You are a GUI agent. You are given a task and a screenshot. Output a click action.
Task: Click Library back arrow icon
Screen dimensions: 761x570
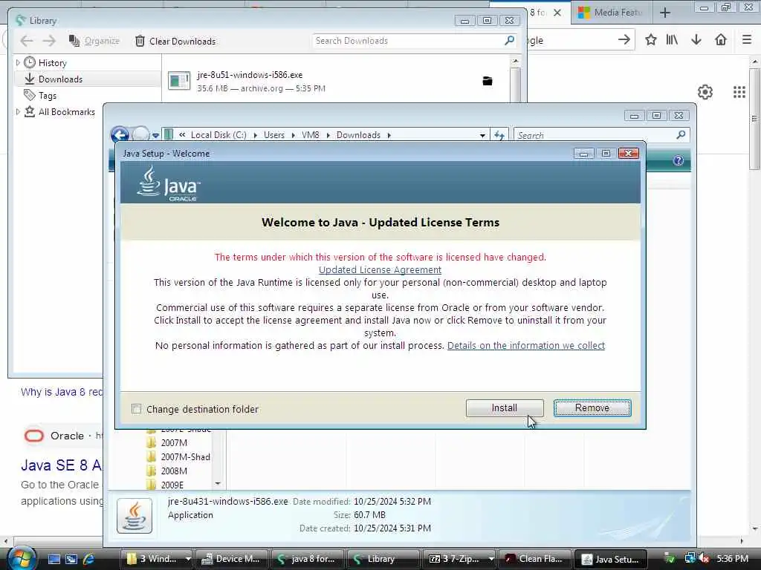[27, 42]
